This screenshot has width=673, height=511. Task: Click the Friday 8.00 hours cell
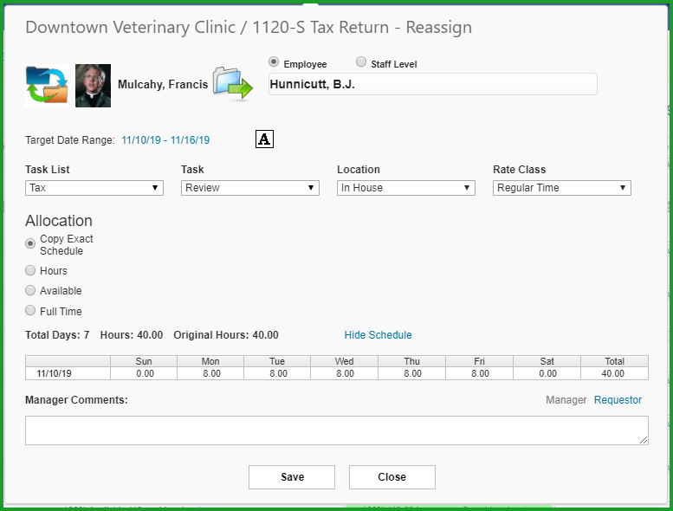pos(480,373)
